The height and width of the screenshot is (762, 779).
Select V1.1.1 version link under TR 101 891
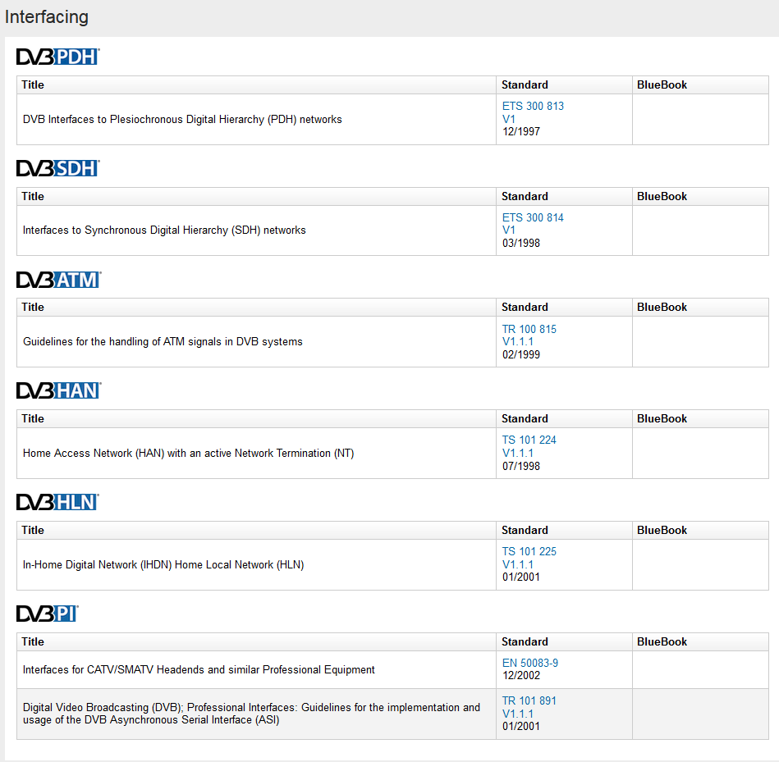coord(518,714)
